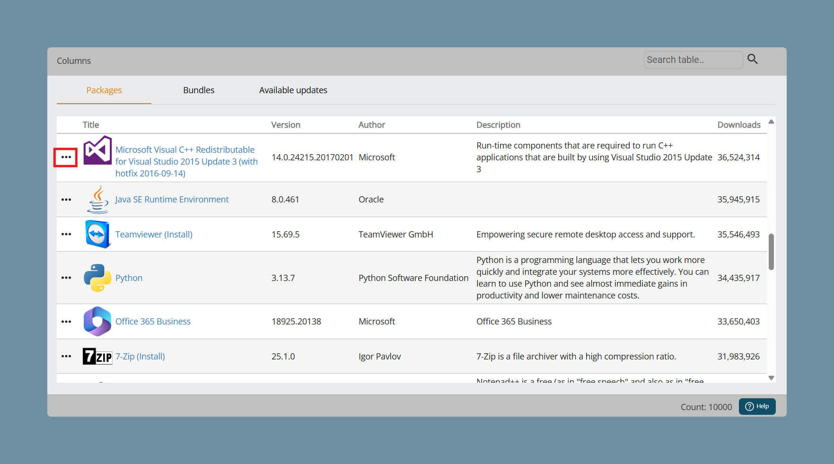Click the Count: 10000 status text
Screen dimensions: 834x464
pos(706,407)
